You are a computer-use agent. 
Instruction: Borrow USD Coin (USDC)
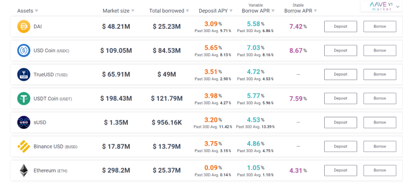pos(379,50)
